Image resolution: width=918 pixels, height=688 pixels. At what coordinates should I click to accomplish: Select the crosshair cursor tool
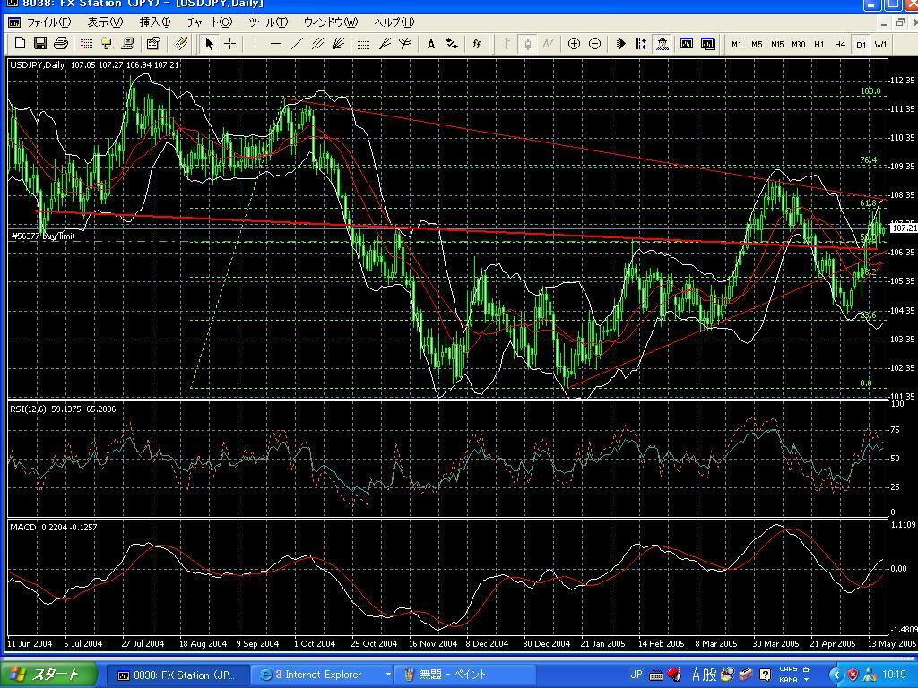(x=230, y=43)
